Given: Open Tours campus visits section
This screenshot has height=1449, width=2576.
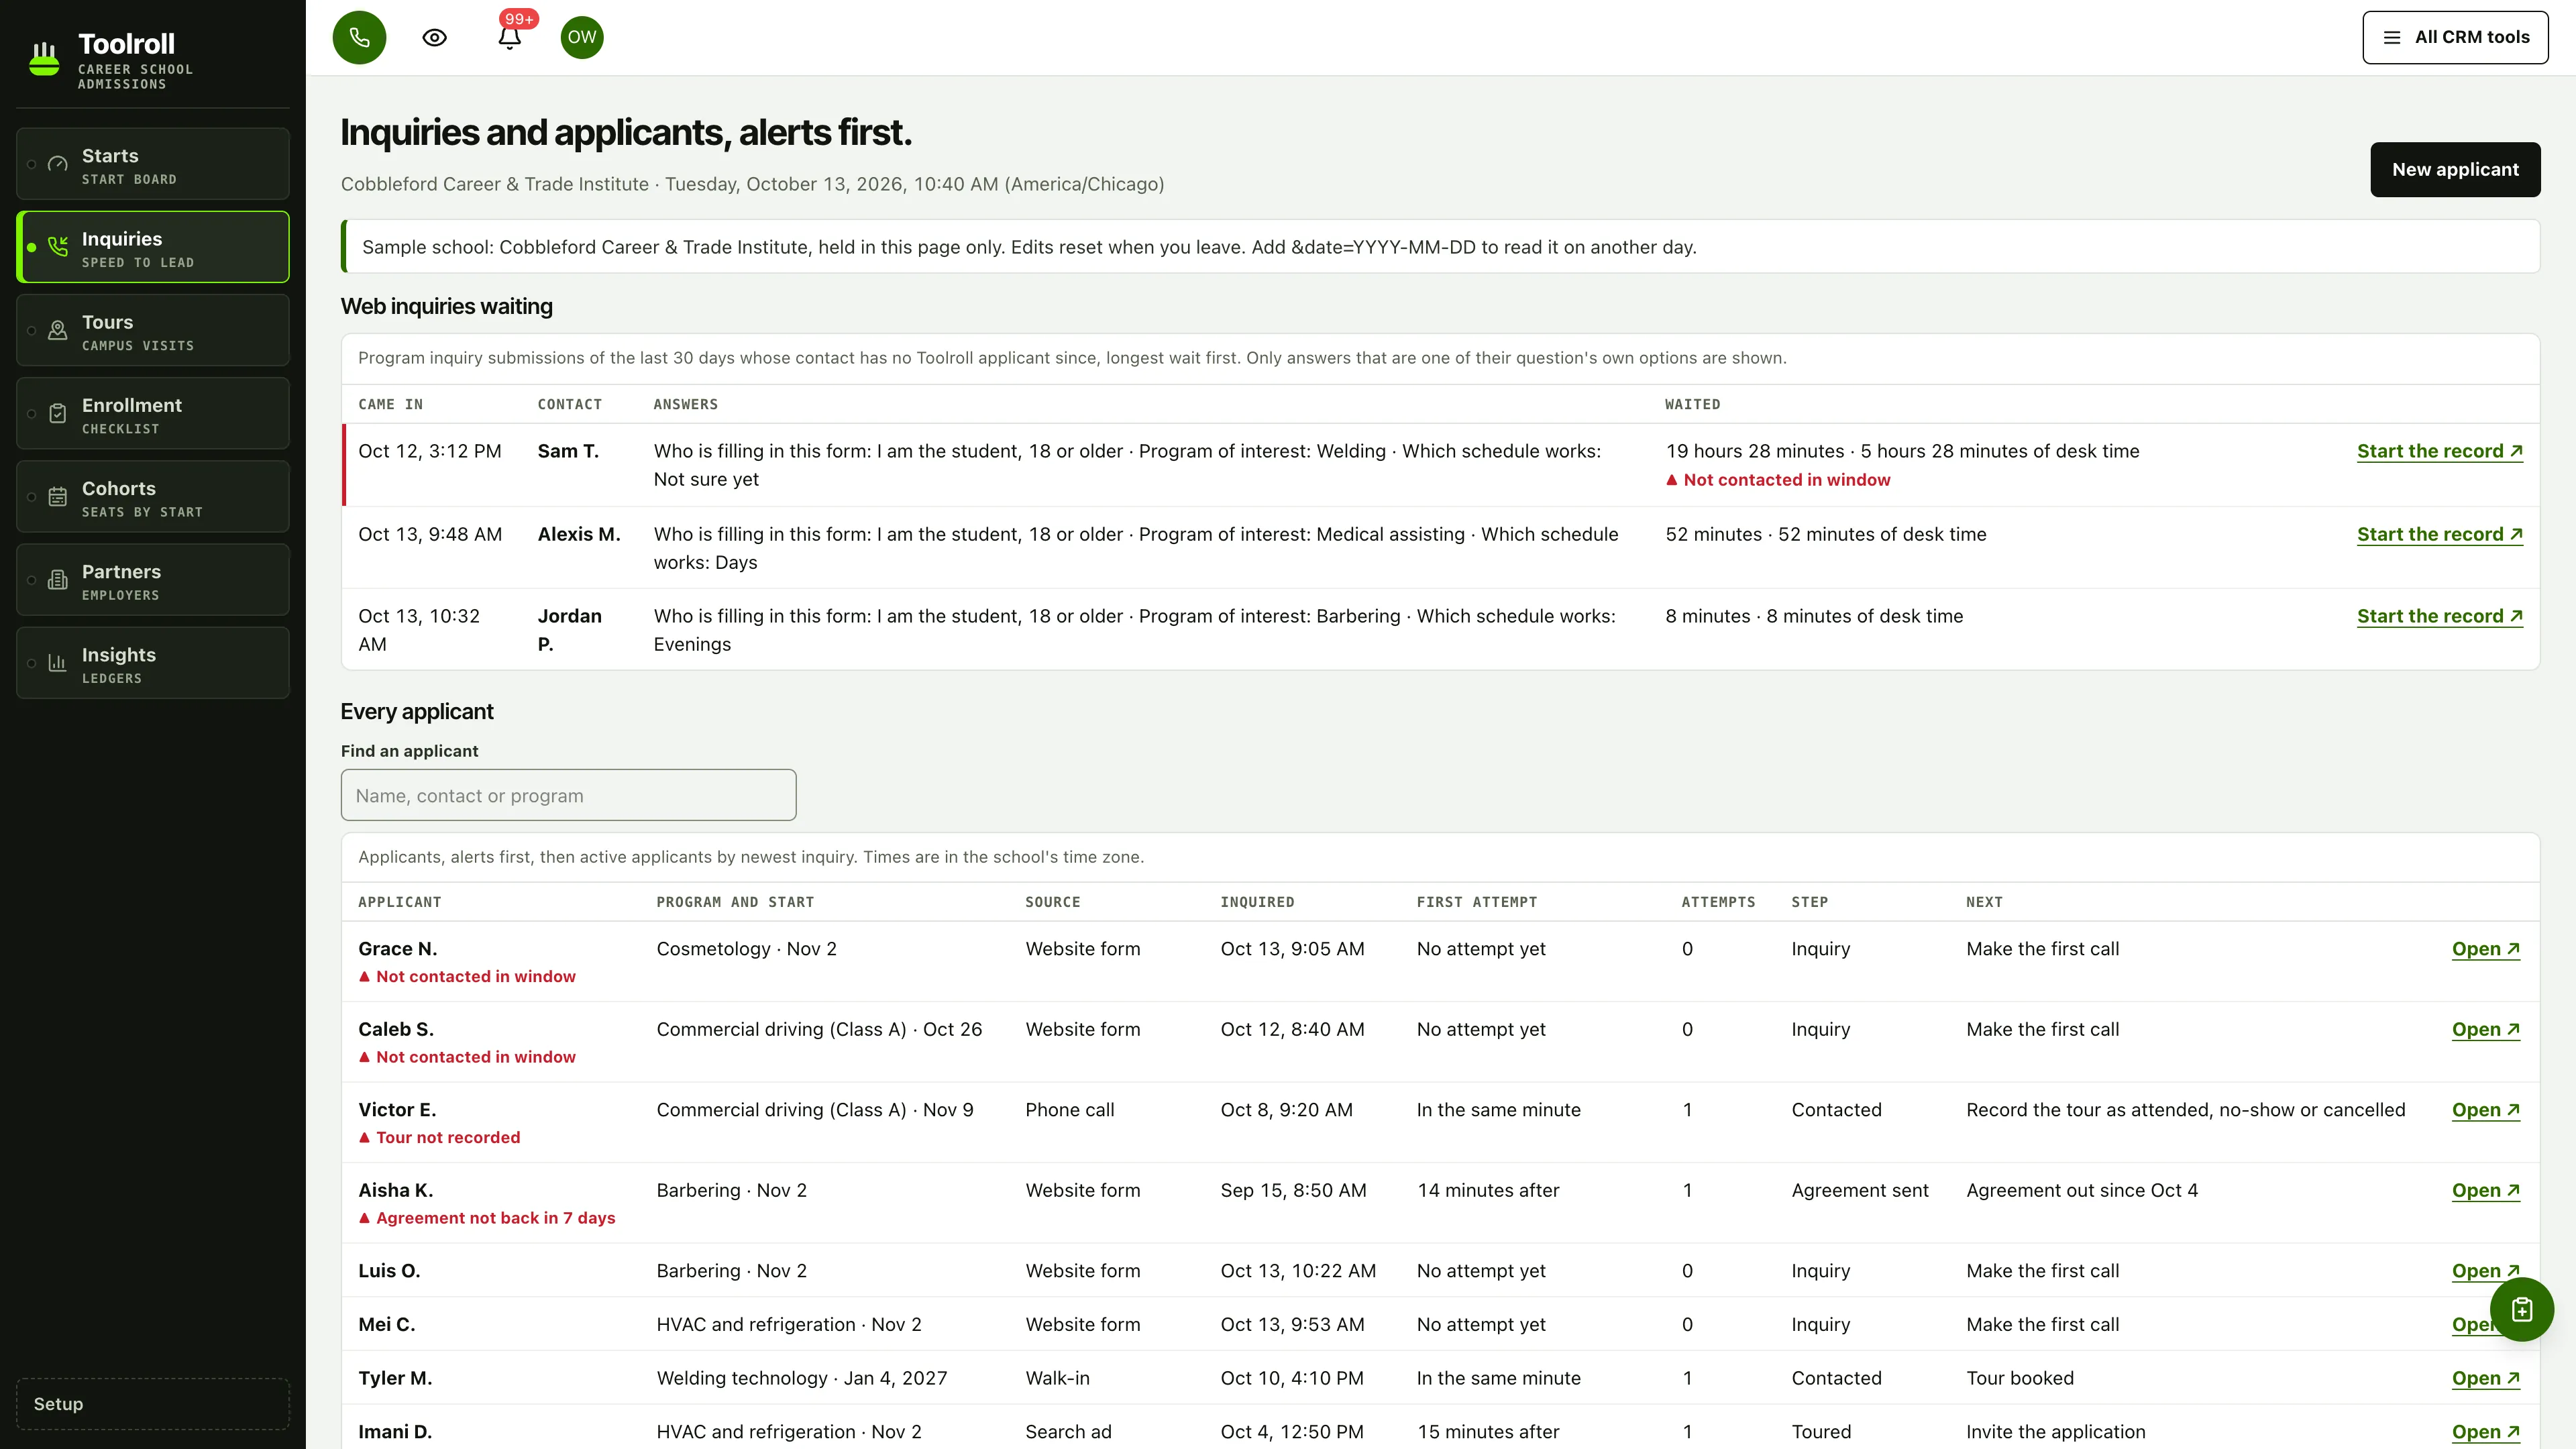Looking at the screenshot, I should pos(153,330).
